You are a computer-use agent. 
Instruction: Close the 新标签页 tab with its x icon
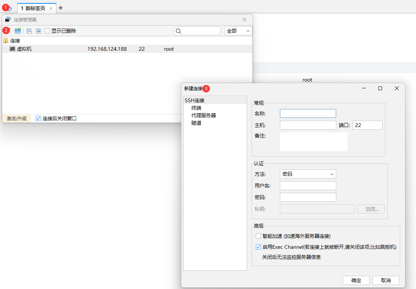coord(51,8)
